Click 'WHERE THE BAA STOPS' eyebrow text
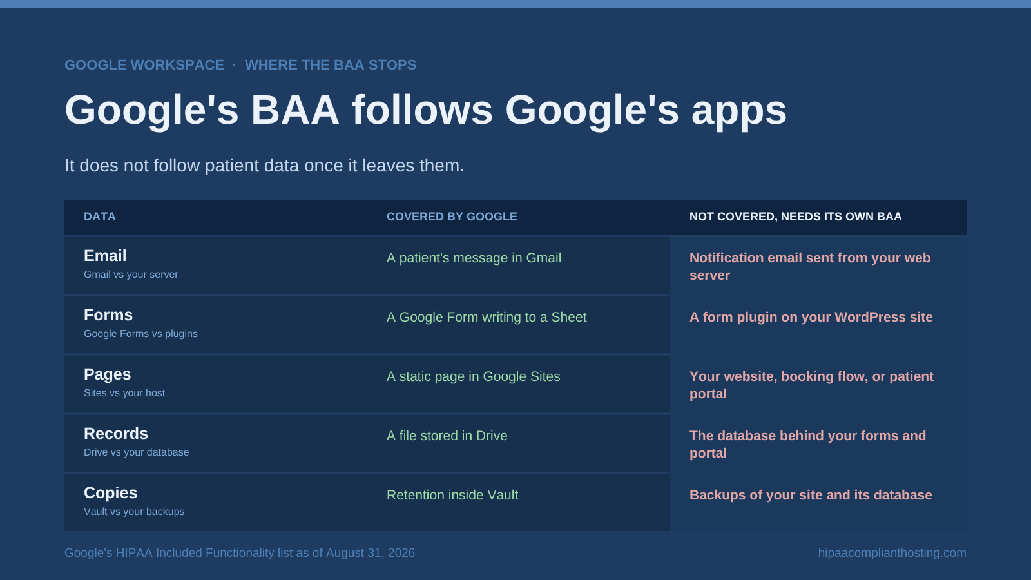This screenshot has width=1031, height=580. click(x=331, y=65)
